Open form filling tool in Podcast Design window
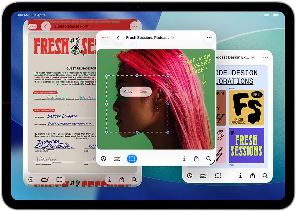The height and width of the screenshot is (211, 296). 203,176
